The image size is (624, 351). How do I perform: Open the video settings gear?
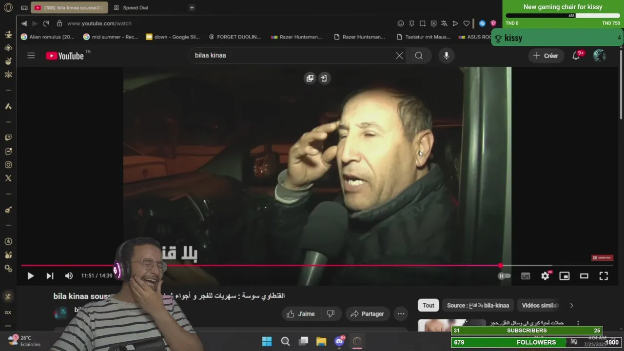[x=545, y=276]
